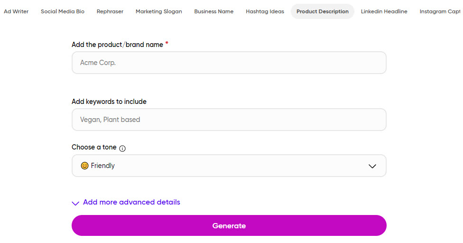463x243 pixels.
Task: Open the tone dropdown arrow
Action: coord(372,166)
